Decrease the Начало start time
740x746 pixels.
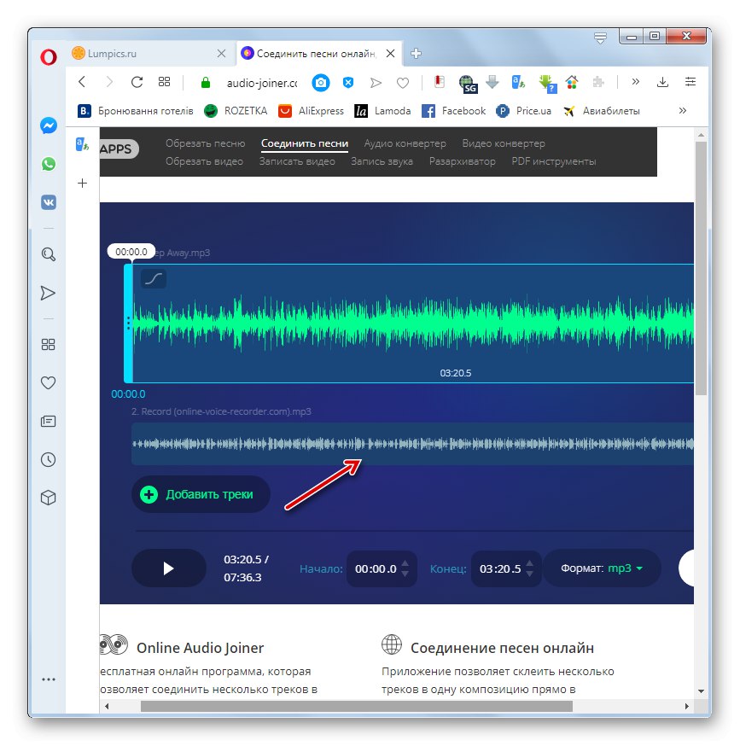point(405,574)
